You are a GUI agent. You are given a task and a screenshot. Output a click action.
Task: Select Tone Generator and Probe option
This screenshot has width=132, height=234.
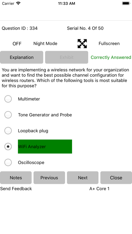click(8, 115)
